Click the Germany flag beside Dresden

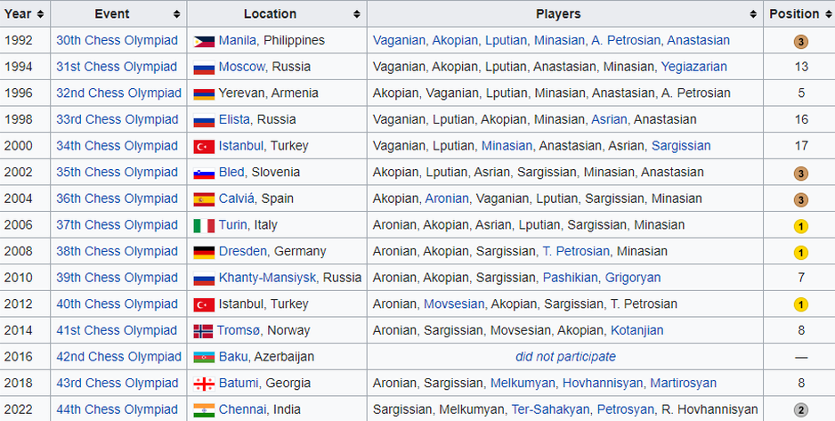[x=204, y=252]
